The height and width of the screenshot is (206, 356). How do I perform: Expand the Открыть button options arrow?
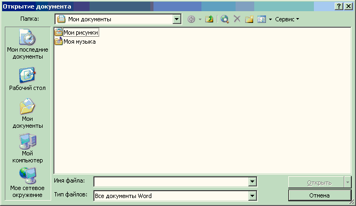[347, 182]
